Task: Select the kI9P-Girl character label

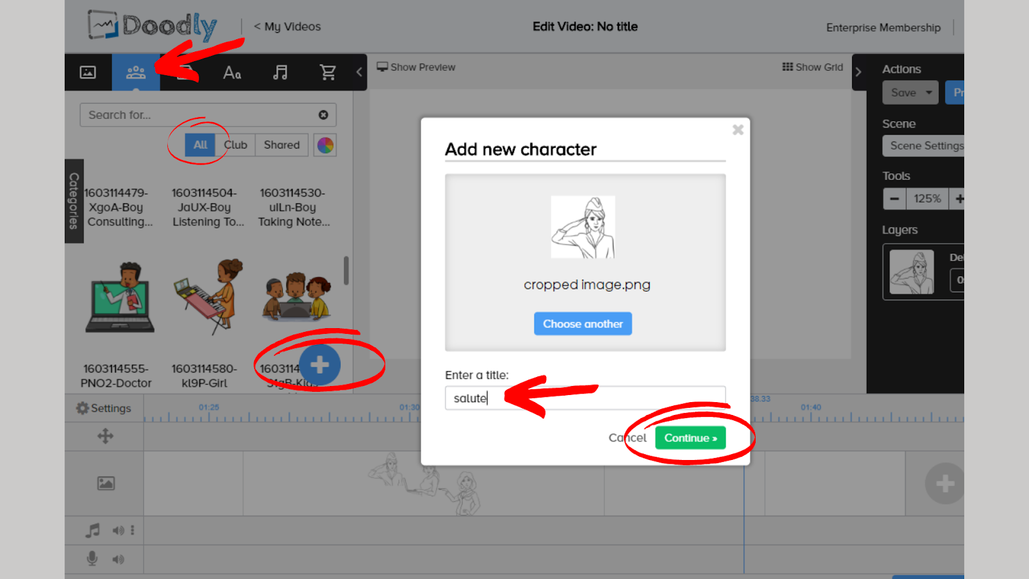Action: (x=205, y=376)
